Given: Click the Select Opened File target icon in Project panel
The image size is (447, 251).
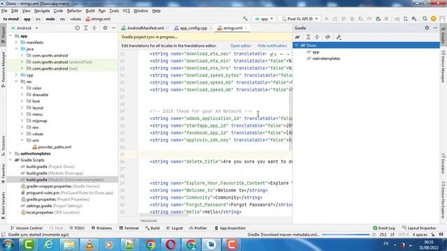Looking at the screenshot, I should click(78, 28).
